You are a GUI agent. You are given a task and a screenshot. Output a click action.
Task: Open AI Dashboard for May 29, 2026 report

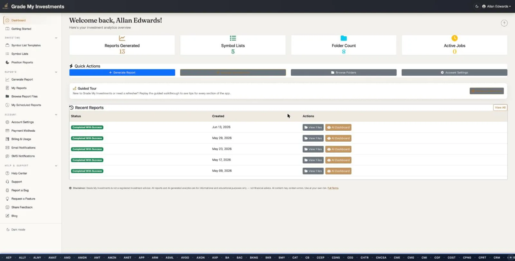(x=338, y=138)
